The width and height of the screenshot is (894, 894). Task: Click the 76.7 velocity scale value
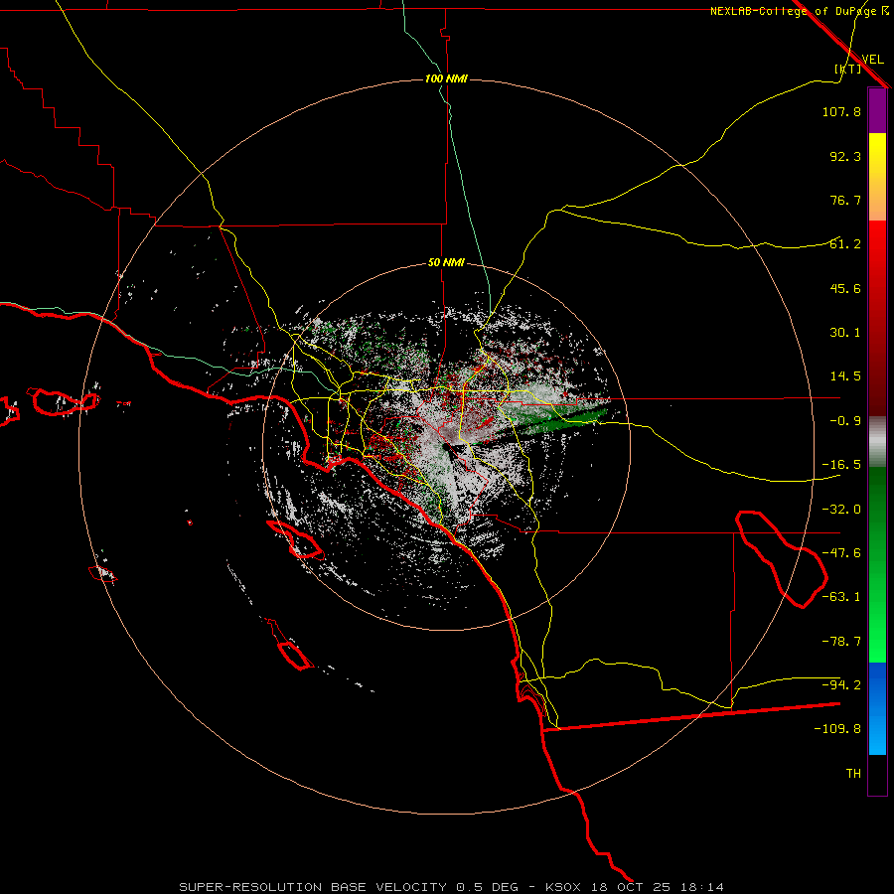845,200
